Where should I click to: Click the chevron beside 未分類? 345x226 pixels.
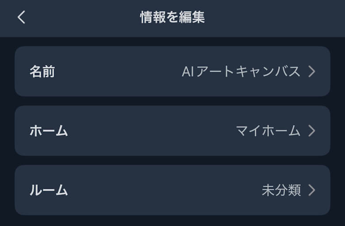coord(312,190)
